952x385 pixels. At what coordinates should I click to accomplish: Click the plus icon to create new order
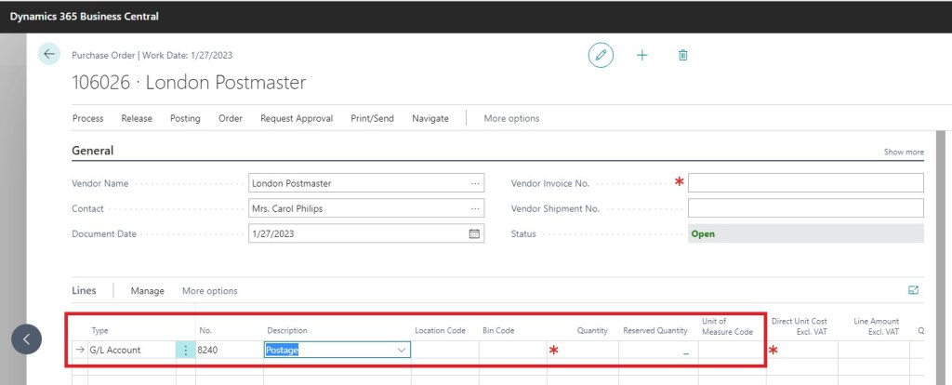(x=641, y=56)
